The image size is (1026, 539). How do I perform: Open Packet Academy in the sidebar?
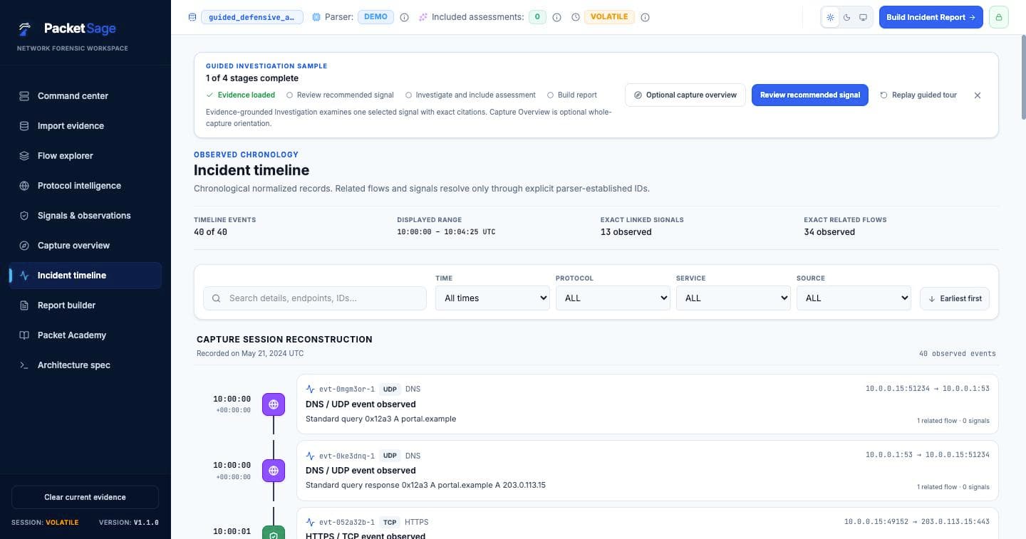(85, 335)
